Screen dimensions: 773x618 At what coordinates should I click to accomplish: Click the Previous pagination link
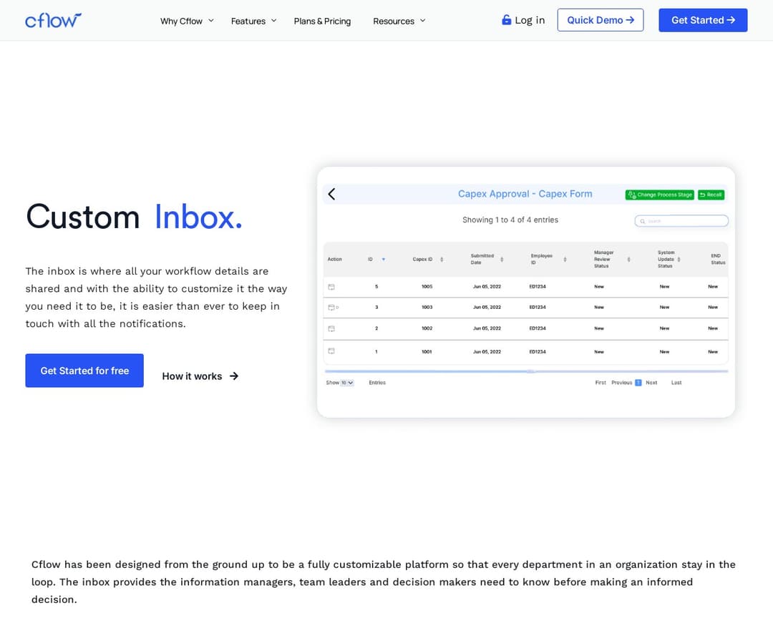[622, 383]
